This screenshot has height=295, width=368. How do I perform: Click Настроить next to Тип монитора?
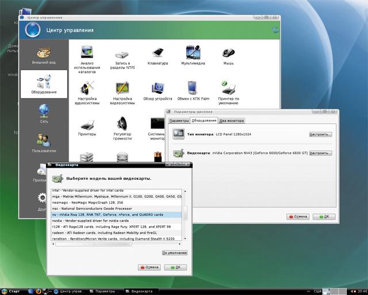[x=320, y=134]
